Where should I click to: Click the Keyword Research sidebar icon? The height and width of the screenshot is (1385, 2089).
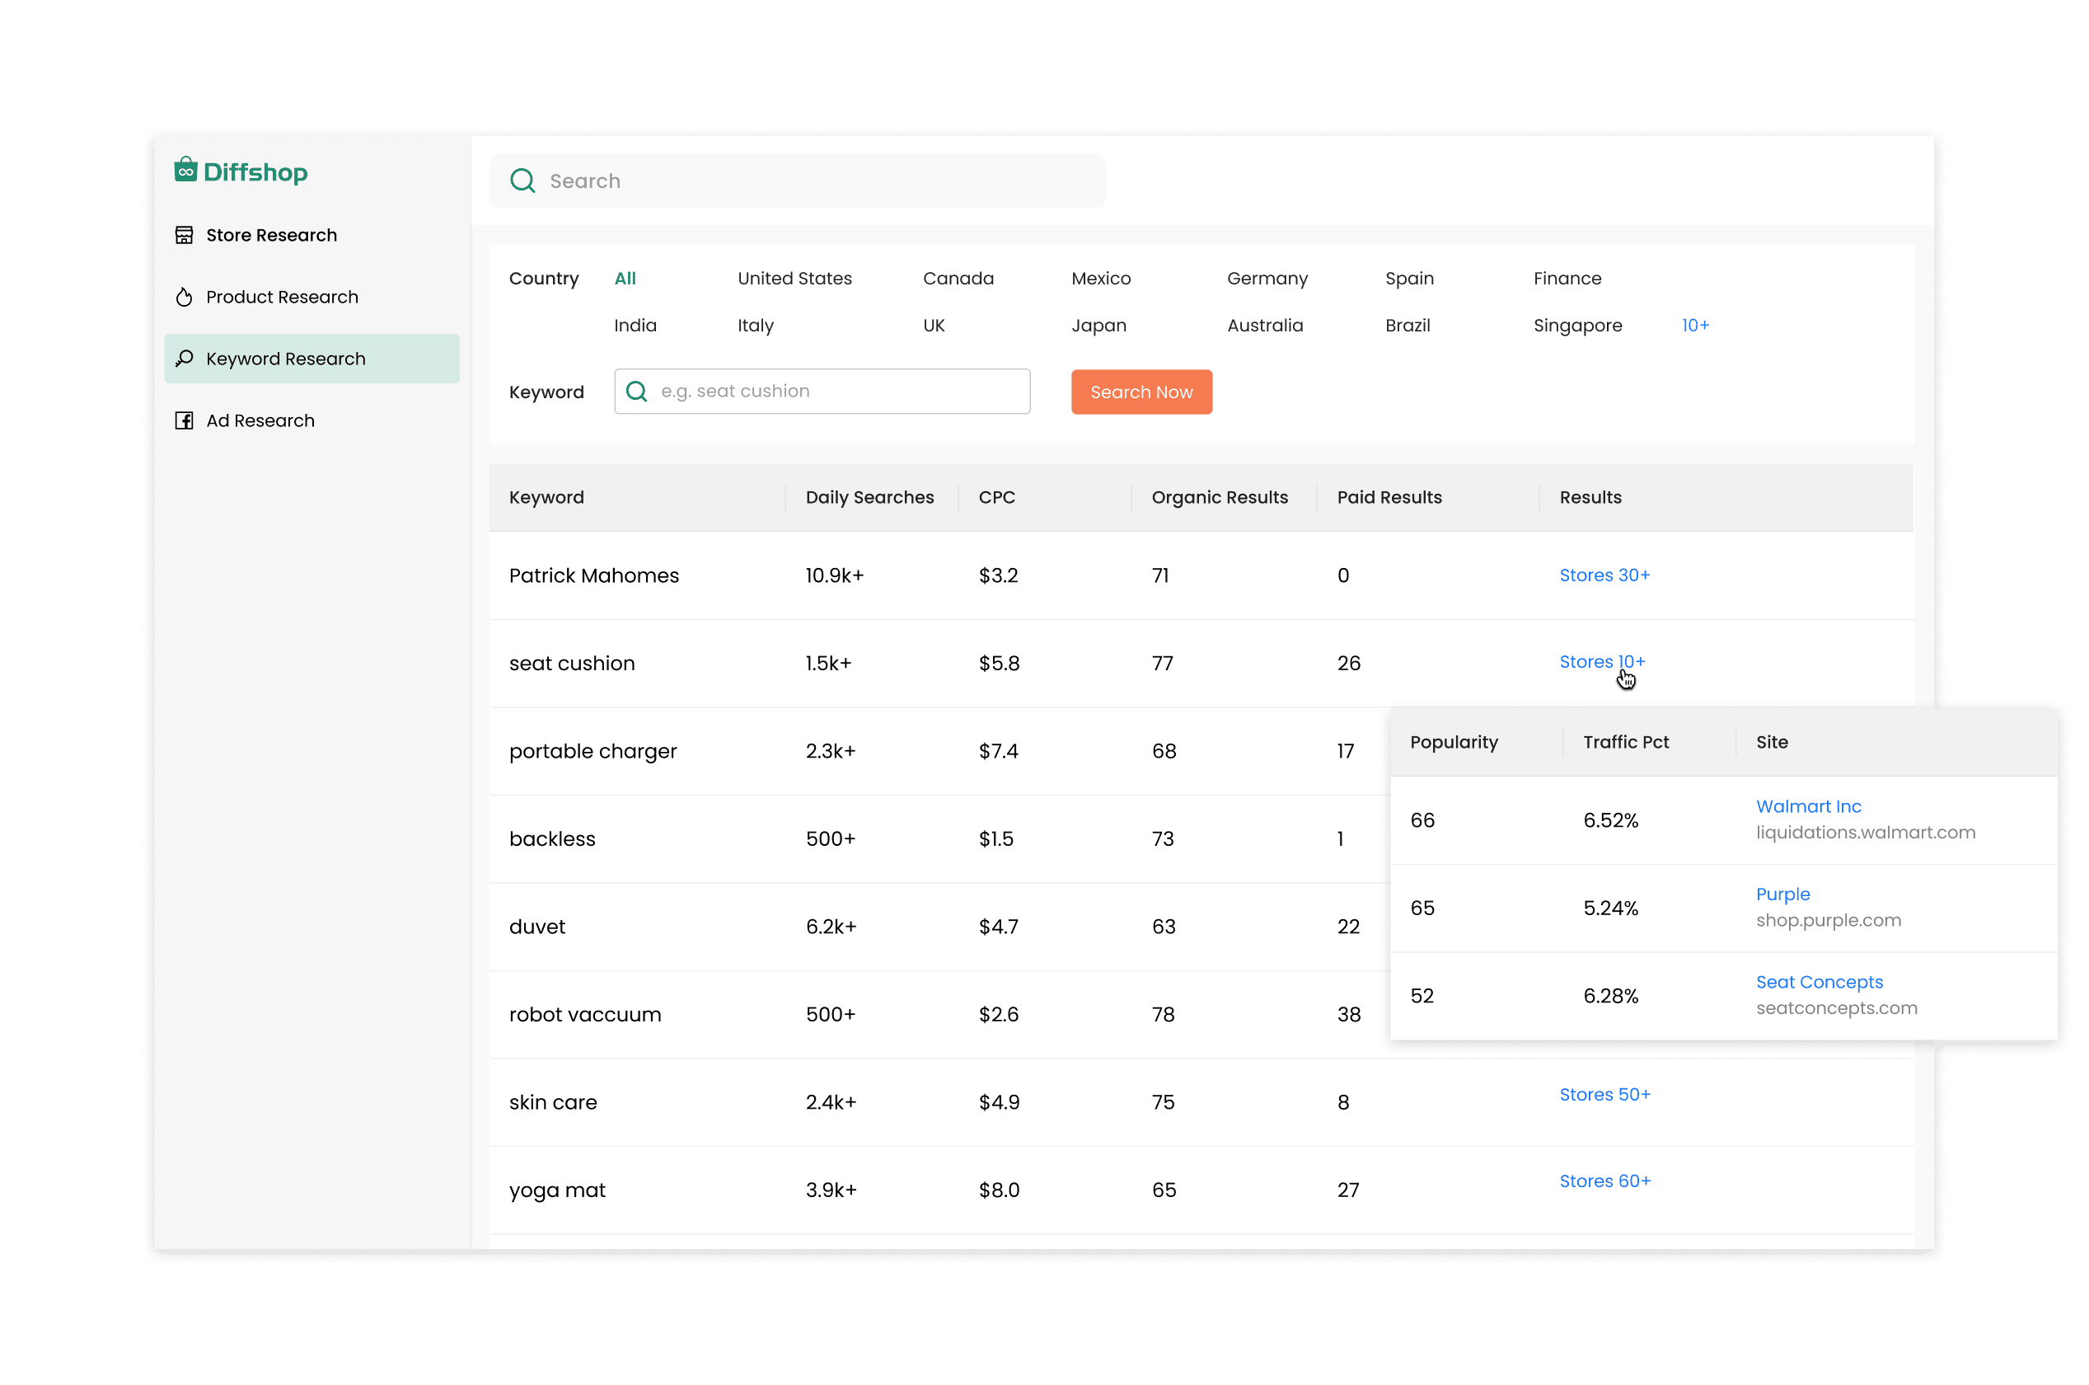click(x=184, y=357)
